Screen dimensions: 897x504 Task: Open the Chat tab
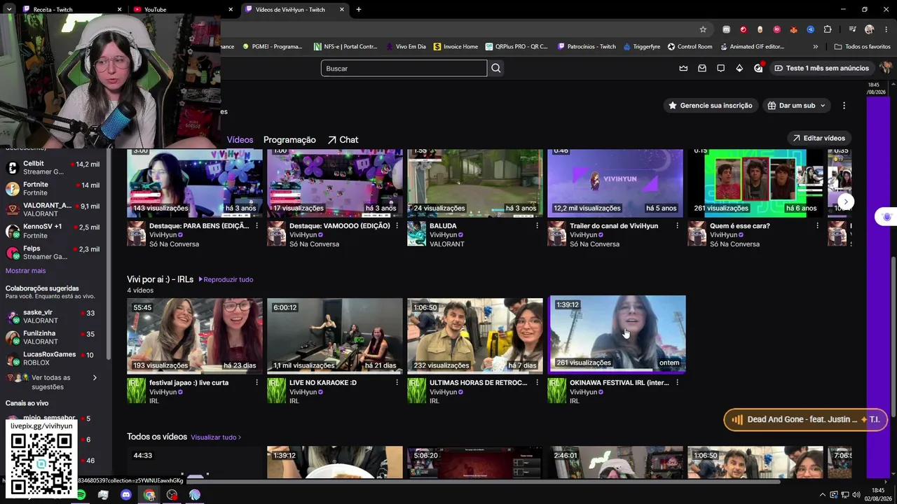343,140
